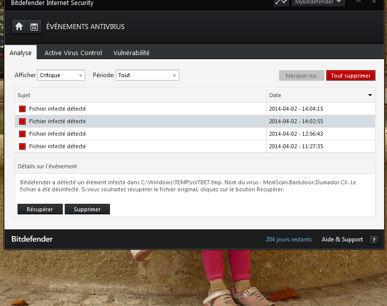Image resolution: width=387 pixels, height=306 pixels.
Task: Open the Afficher Critique dropdown
Action: pyautogui.click(x=61, y=75)
